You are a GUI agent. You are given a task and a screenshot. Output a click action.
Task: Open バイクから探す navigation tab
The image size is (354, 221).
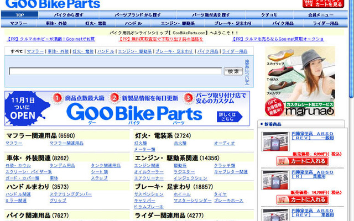coord(69,15)
